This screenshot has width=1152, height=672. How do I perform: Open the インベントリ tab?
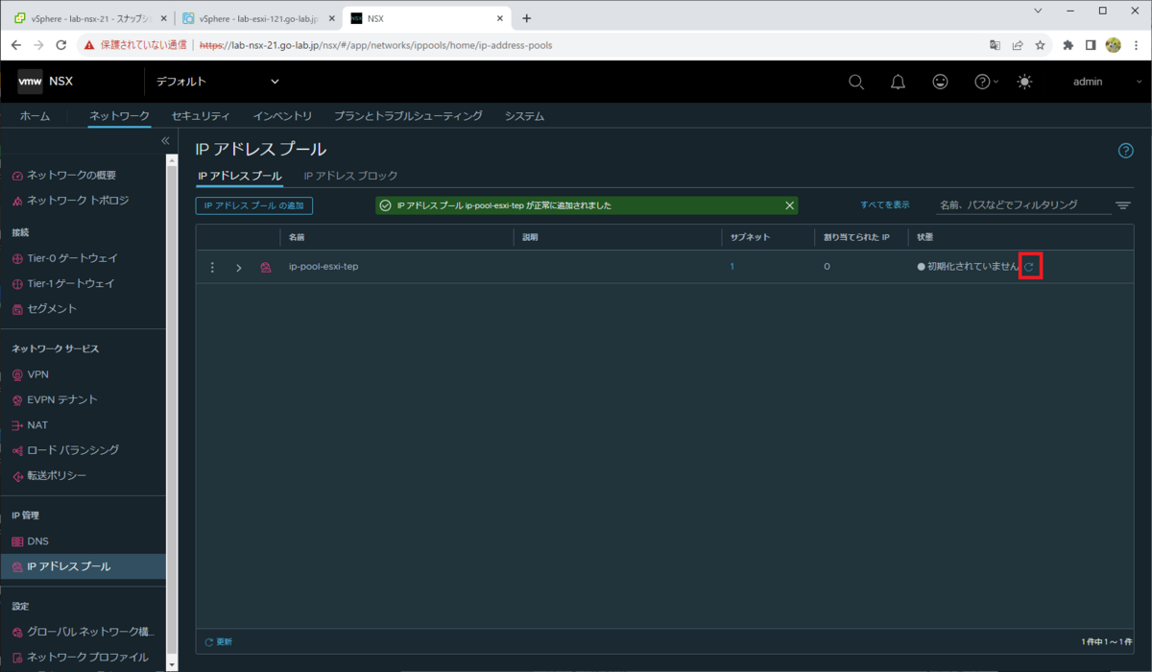[282, 116]
